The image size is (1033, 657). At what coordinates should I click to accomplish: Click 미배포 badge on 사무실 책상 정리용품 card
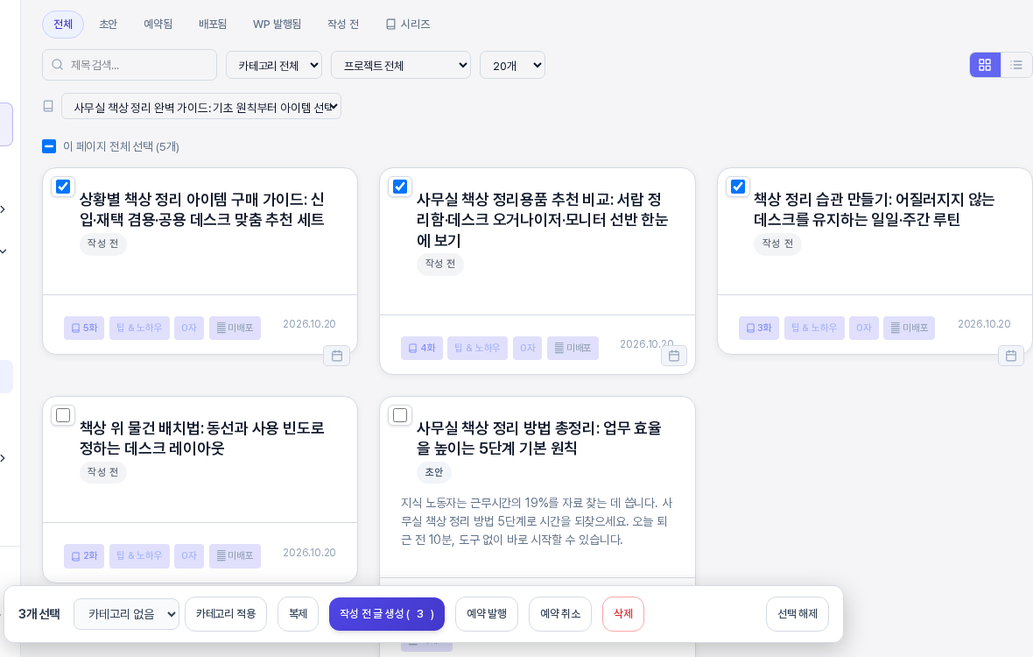coord(573,348)
